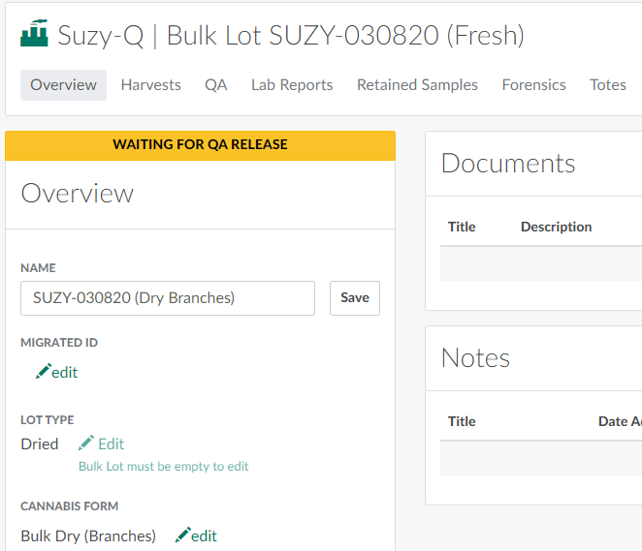
Task: Click the pencil icon under Migrated ID
Action: (x=44, y=372)
